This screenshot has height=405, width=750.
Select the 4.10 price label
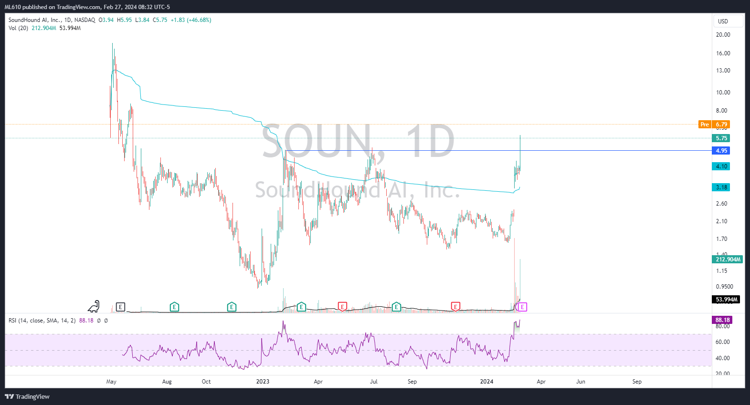721,166
